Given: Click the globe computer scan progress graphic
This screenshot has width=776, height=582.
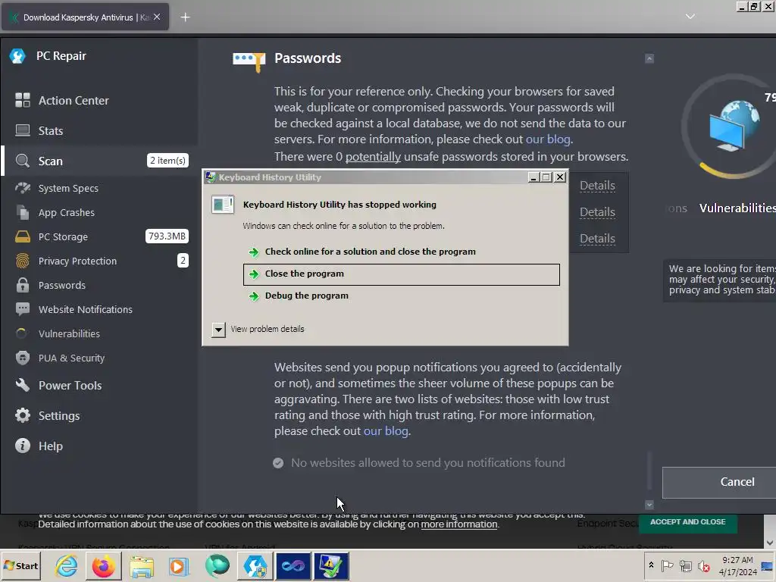Looking at the screenshot, I should pyautogui.click(x=734, y=126).
